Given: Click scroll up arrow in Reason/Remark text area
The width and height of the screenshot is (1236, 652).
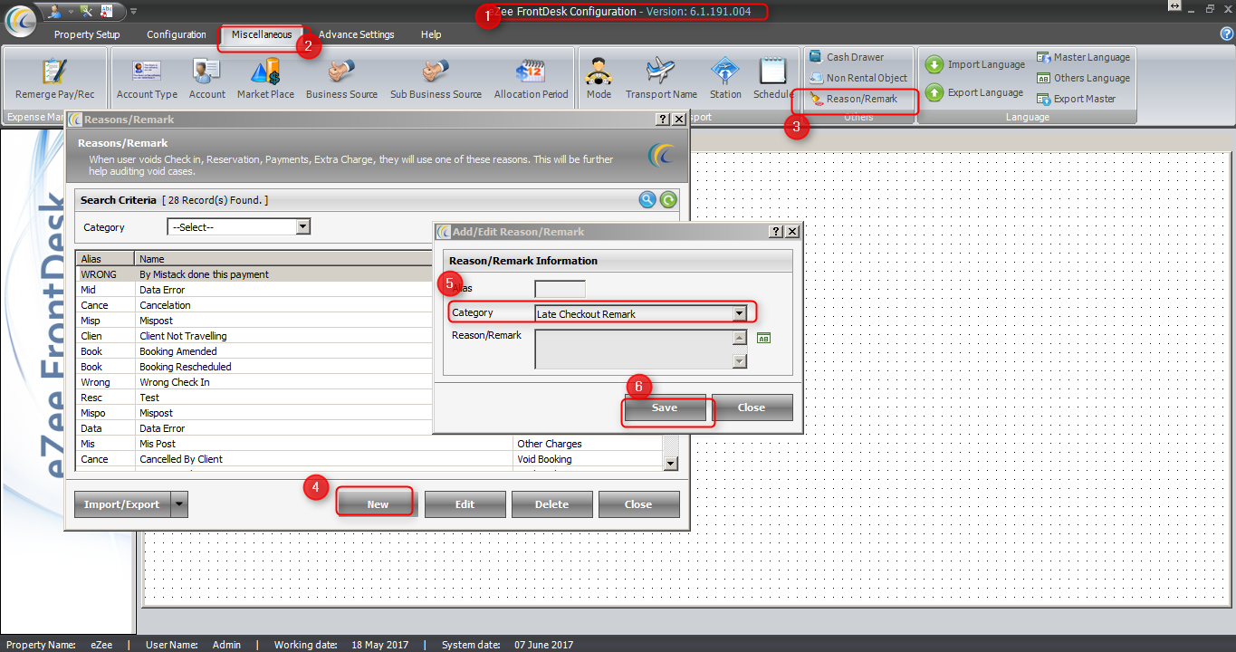Looking at the screenshot, I should pyautogui.click(x=740, y=337).
